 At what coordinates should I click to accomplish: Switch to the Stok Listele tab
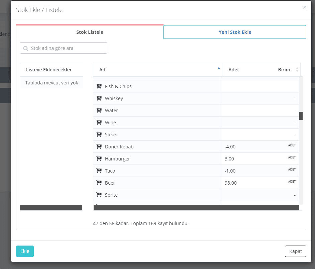pyautogui.click(x=90, y=32)
